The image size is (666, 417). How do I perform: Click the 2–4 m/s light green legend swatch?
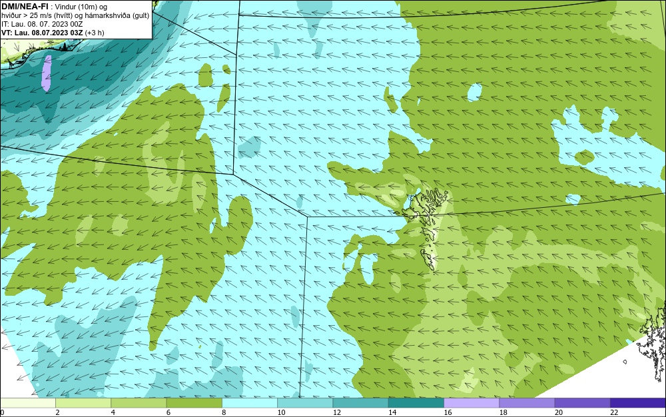pyautogui.click(x=83, y=403)
